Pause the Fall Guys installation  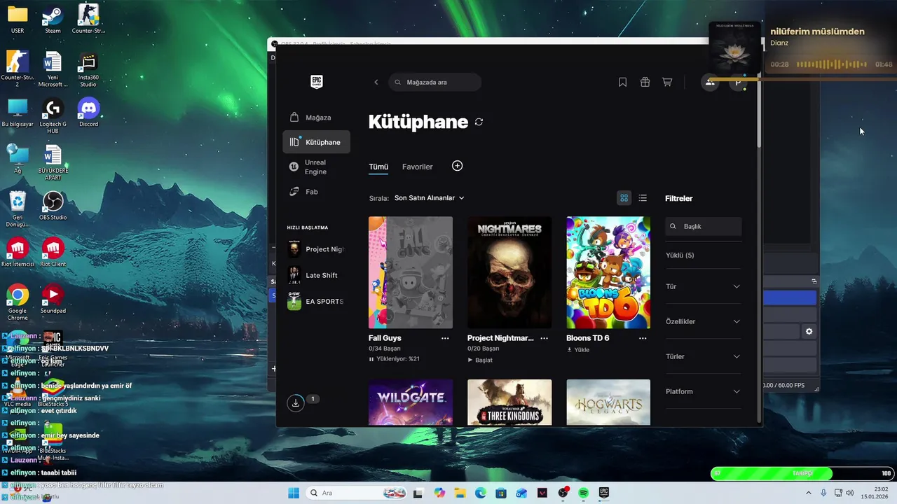pyautogui.click(x=371, y=359)
